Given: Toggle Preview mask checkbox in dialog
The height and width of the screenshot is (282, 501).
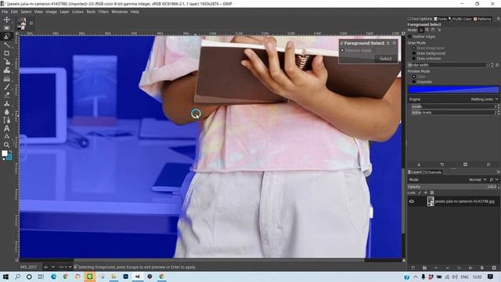Looking at the screenshot, I should tap(342, 50).
